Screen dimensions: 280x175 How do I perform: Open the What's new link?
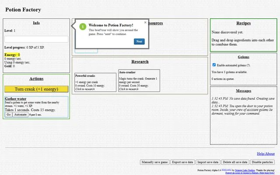click(x=227, y=170)
